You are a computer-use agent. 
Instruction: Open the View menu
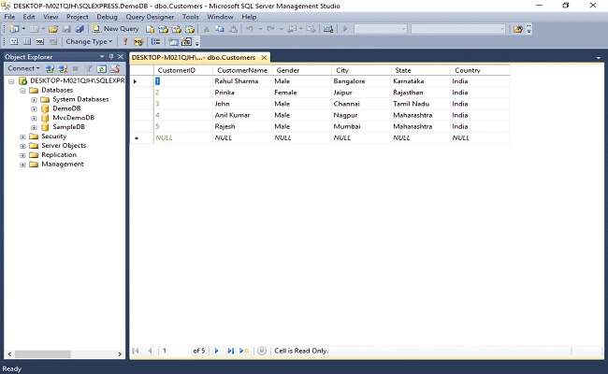(51, 17)
